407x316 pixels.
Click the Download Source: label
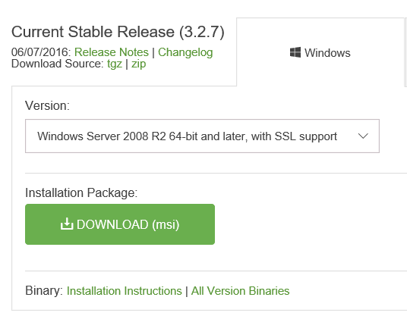(x=58, y=64)
